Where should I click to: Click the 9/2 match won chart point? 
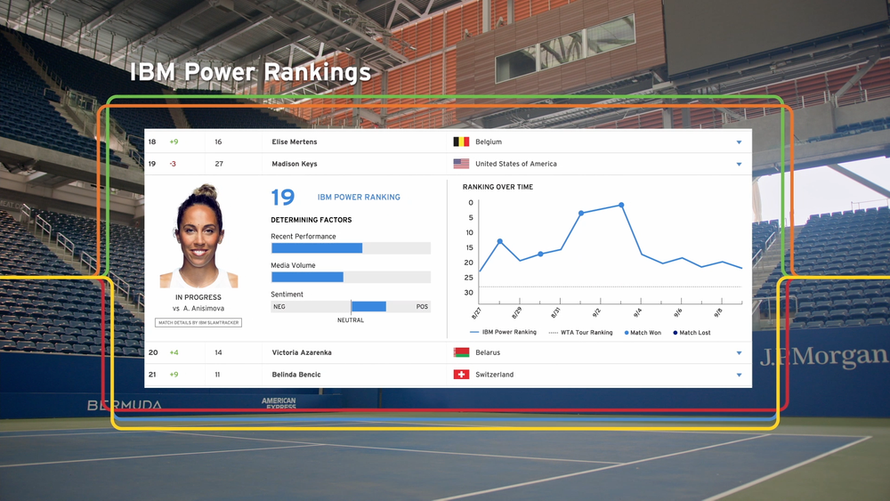(x=580, y=214)
